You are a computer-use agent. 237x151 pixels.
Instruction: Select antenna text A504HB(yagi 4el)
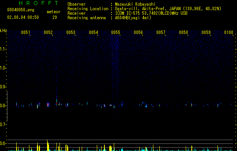[x=133, y=18]
